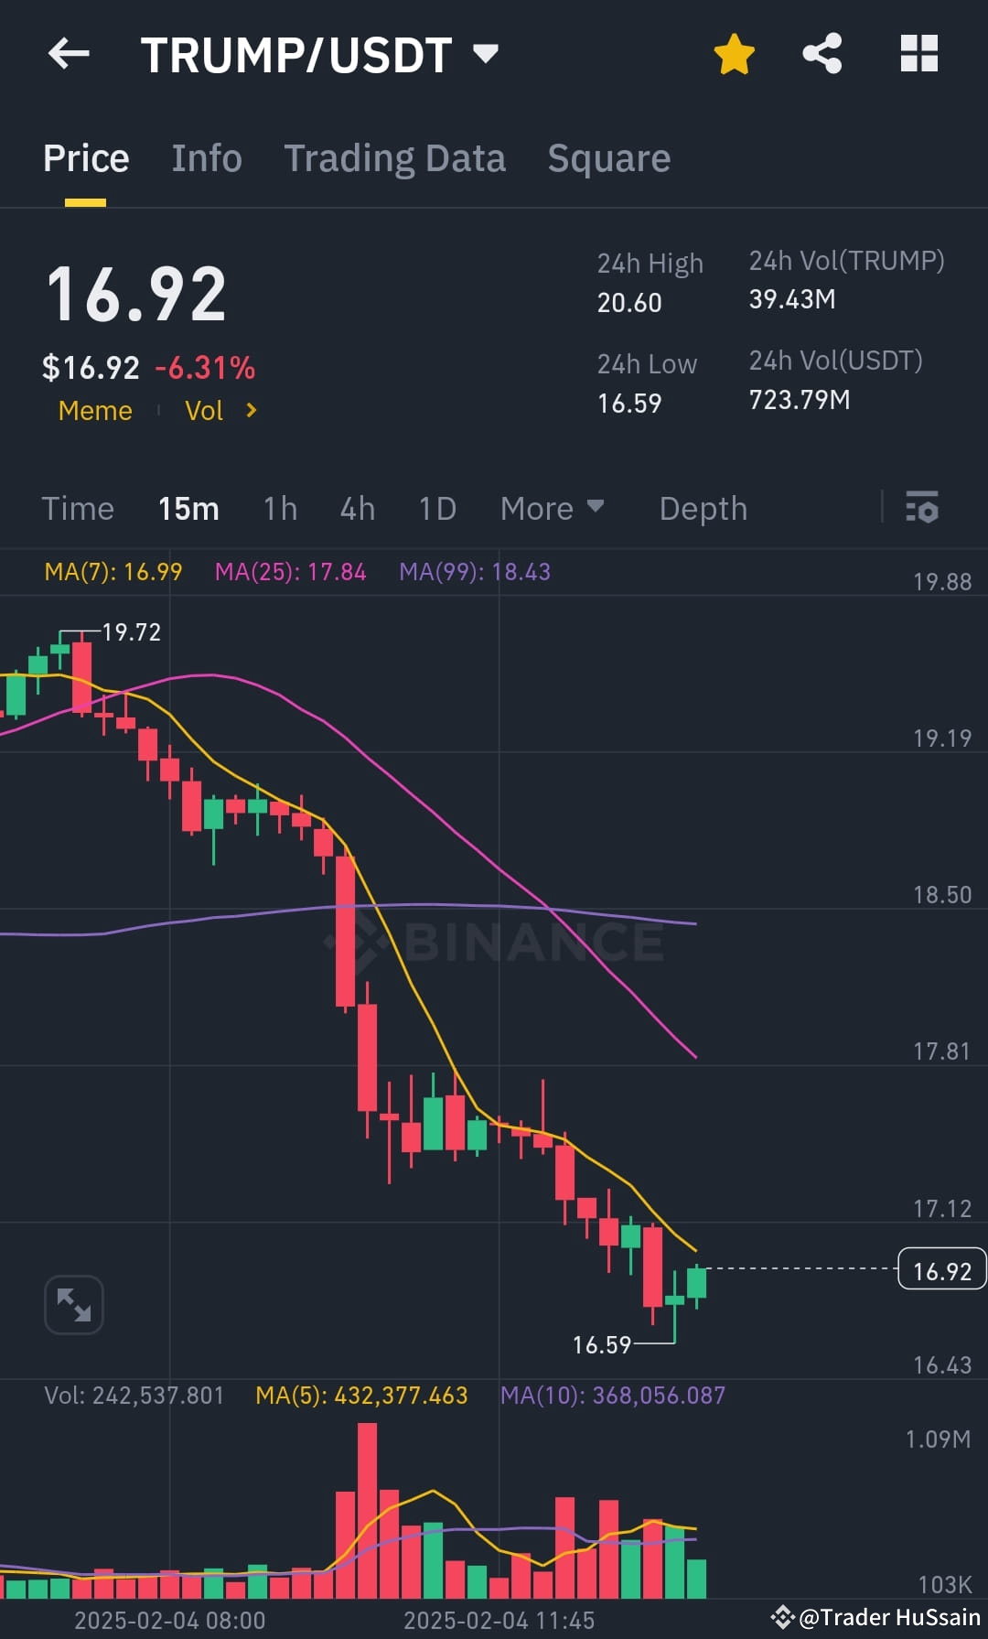Click the back arrow to exit chart

[x=69, y=52]
